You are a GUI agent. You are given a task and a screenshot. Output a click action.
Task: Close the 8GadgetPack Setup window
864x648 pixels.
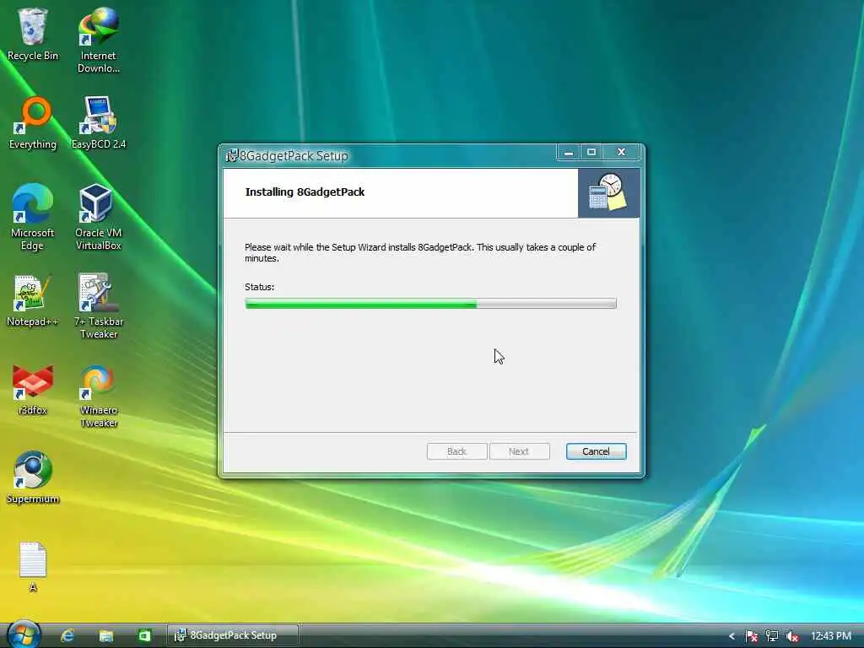click(x=621, y=152)
